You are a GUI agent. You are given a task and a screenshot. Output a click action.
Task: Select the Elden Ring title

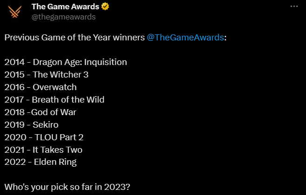point(55,162)
